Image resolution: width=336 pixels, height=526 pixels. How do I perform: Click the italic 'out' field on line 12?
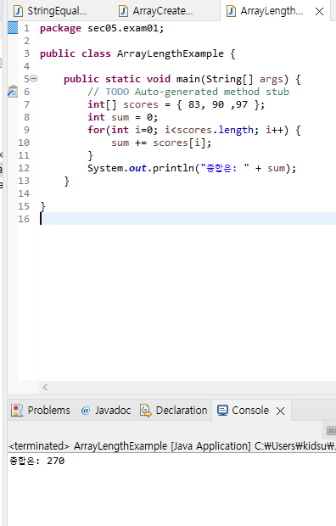point(137,168)
